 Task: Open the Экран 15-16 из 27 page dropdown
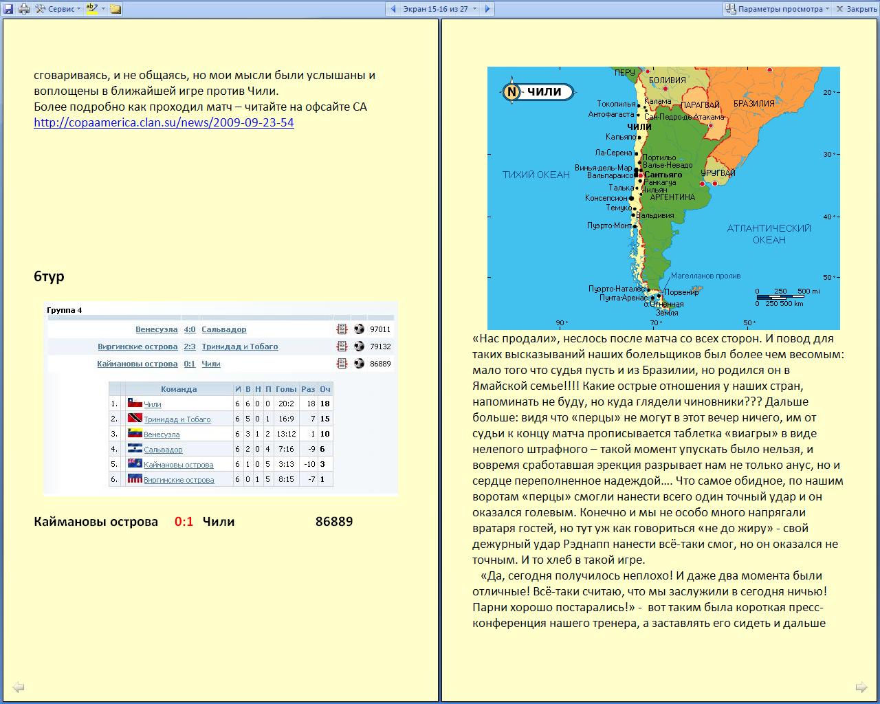click(440, 9)
